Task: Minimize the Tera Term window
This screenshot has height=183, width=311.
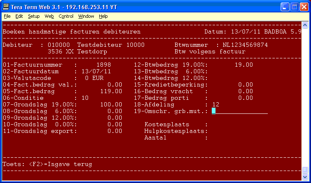Action: (284, 7)
